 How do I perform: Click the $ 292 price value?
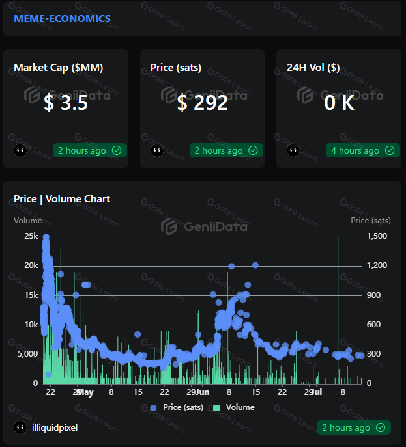tap(202, 103)
